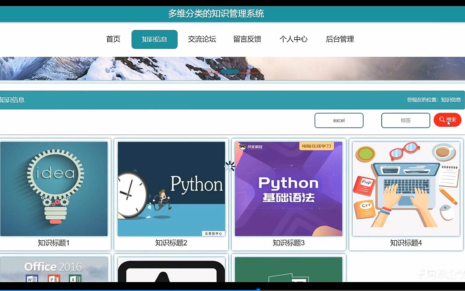Select the 知识信息 navigation tab

pos(154,39)
